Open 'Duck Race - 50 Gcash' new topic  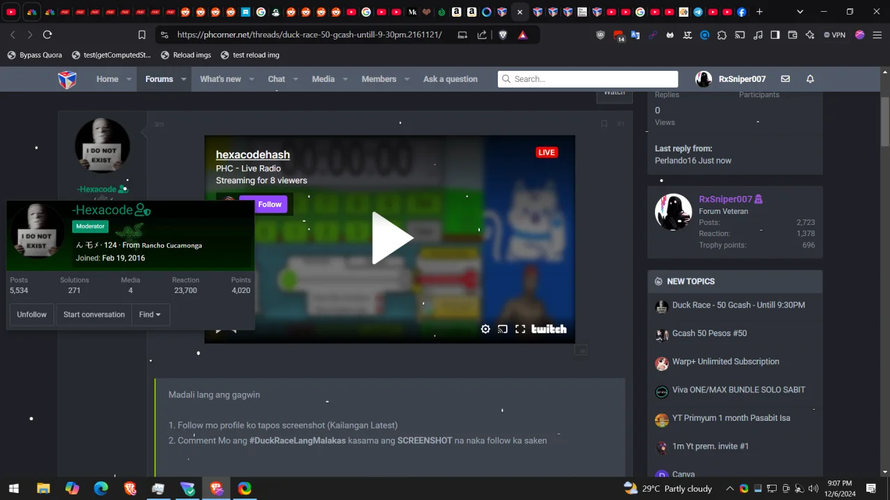point(738,305)
